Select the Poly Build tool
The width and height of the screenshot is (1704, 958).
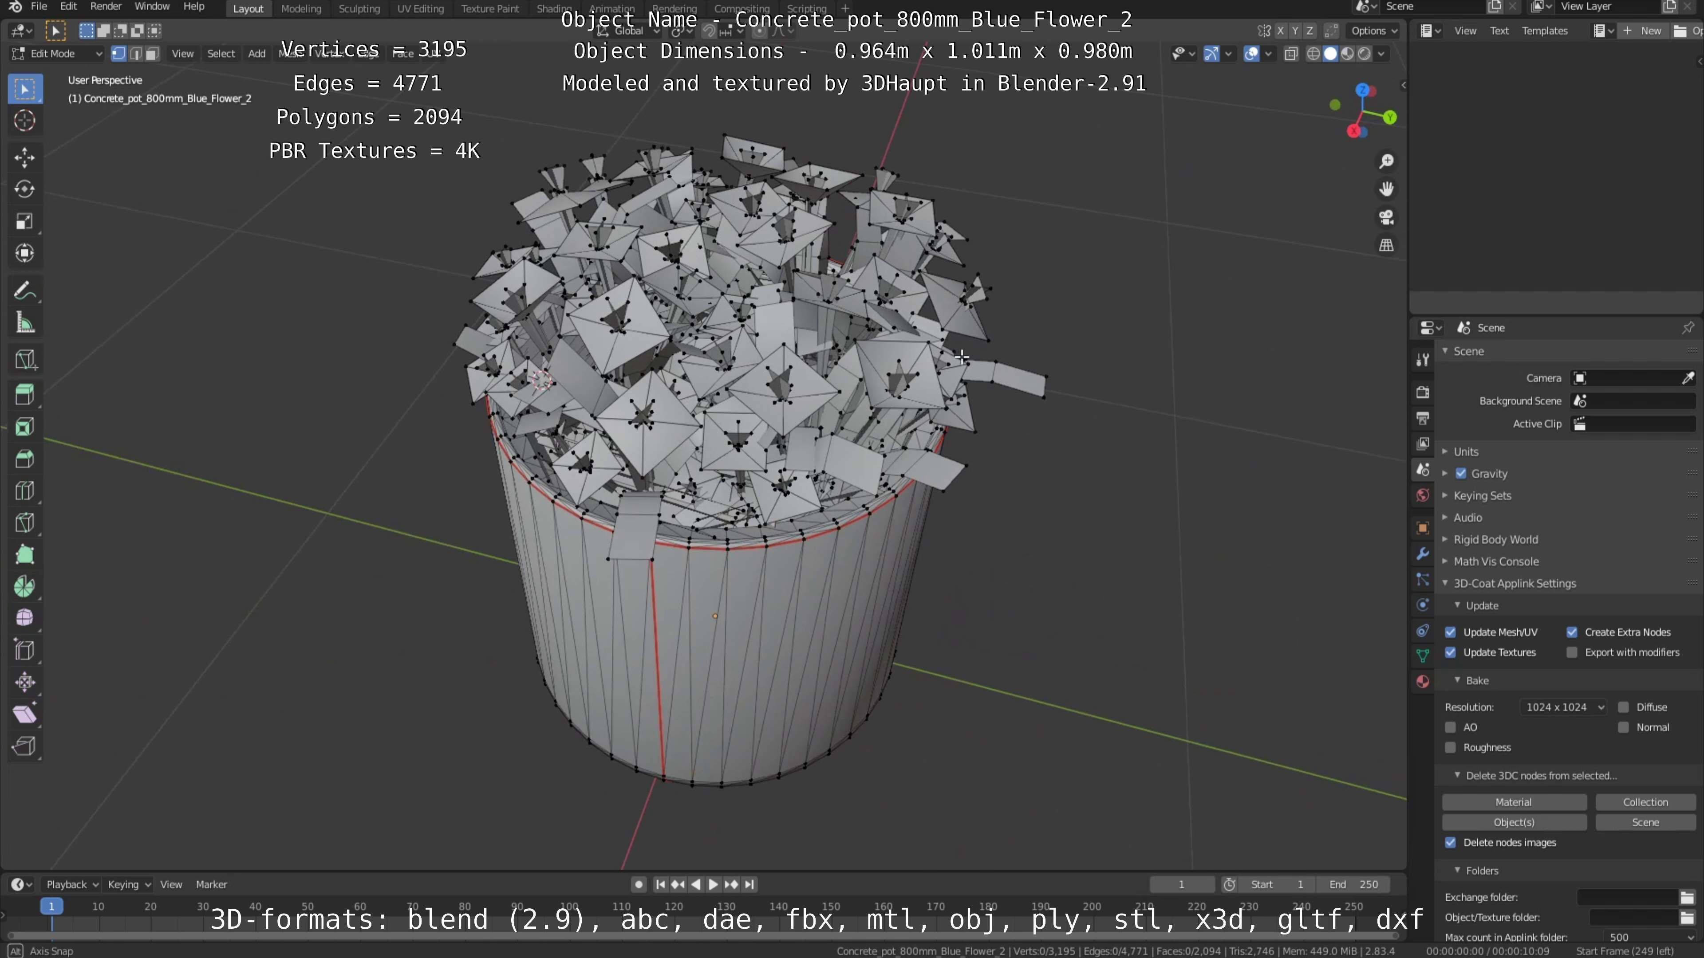coord(24,555)
